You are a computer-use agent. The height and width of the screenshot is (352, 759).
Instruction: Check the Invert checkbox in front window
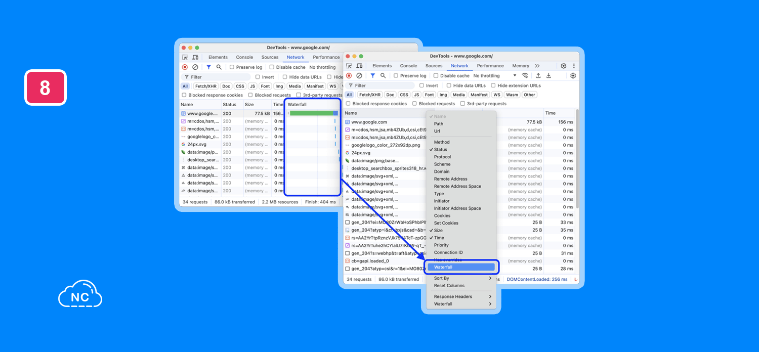pyautogui.click(x=422, y=85)
